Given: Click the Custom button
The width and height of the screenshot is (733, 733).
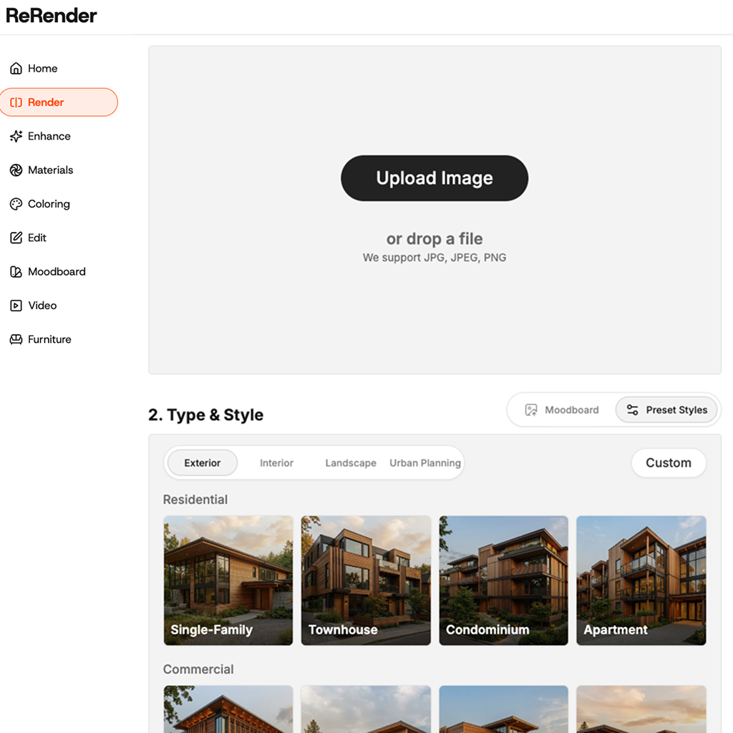Looking at the screenshot, I should tap(669, 463).
